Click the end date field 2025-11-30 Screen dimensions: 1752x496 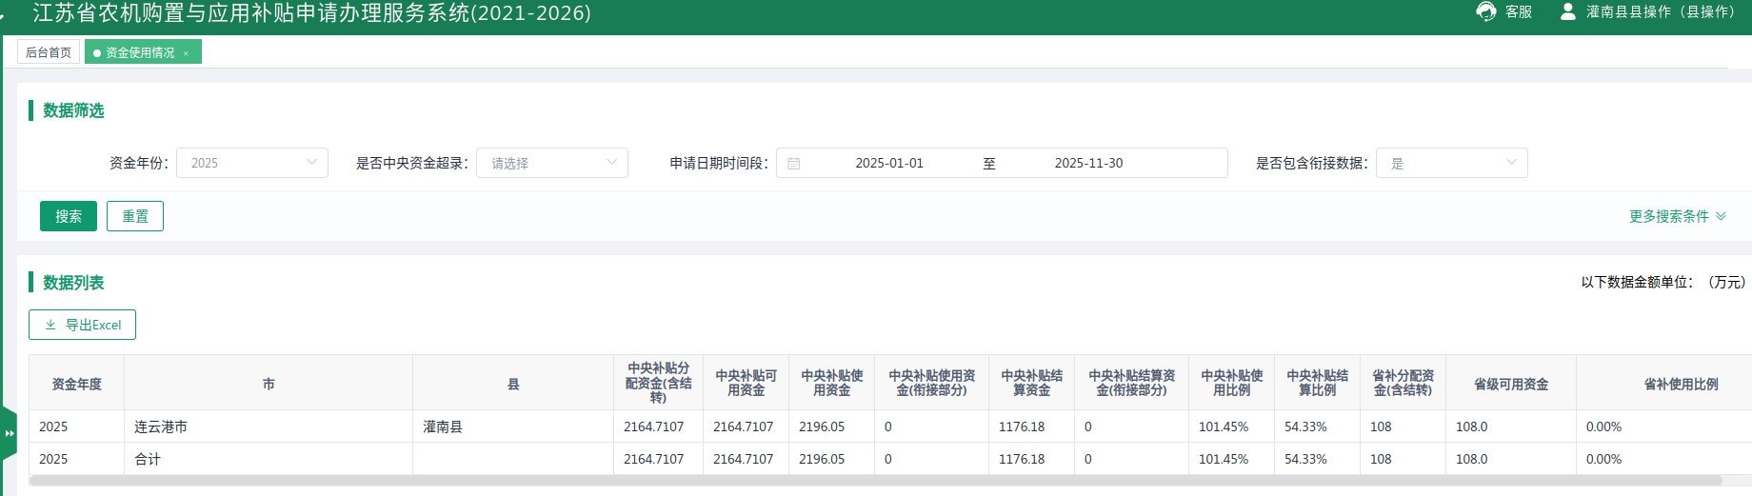point(1088,163)
